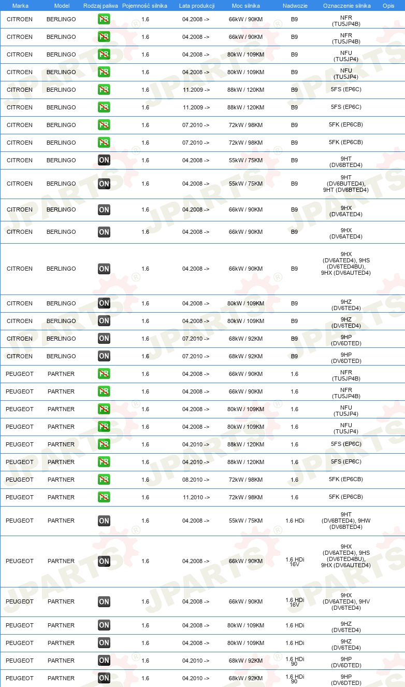Image resolution: width=405 pixels, height=687 pixels.
Task: Click the Nadwozie column header
Action: coord(295,6)
